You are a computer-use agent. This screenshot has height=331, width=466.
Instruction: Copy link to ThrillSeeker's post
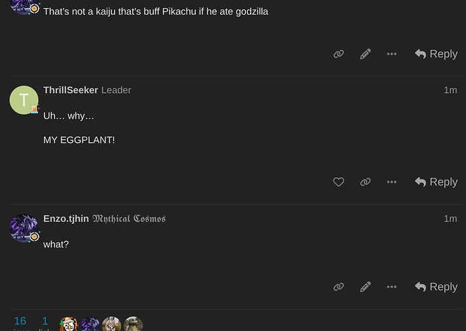[365, 182]
